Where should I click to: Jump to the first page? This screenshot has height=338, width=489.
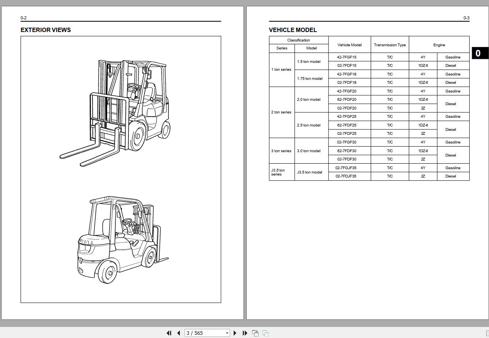point(169,333)
